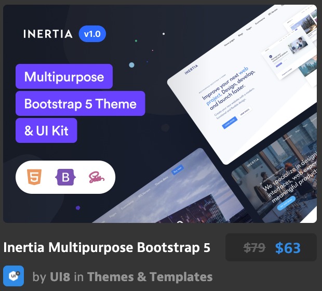Click the $63 discounted price
This screenshot has height=291, width=322.
pyautogui.click(x=288, y=248)
